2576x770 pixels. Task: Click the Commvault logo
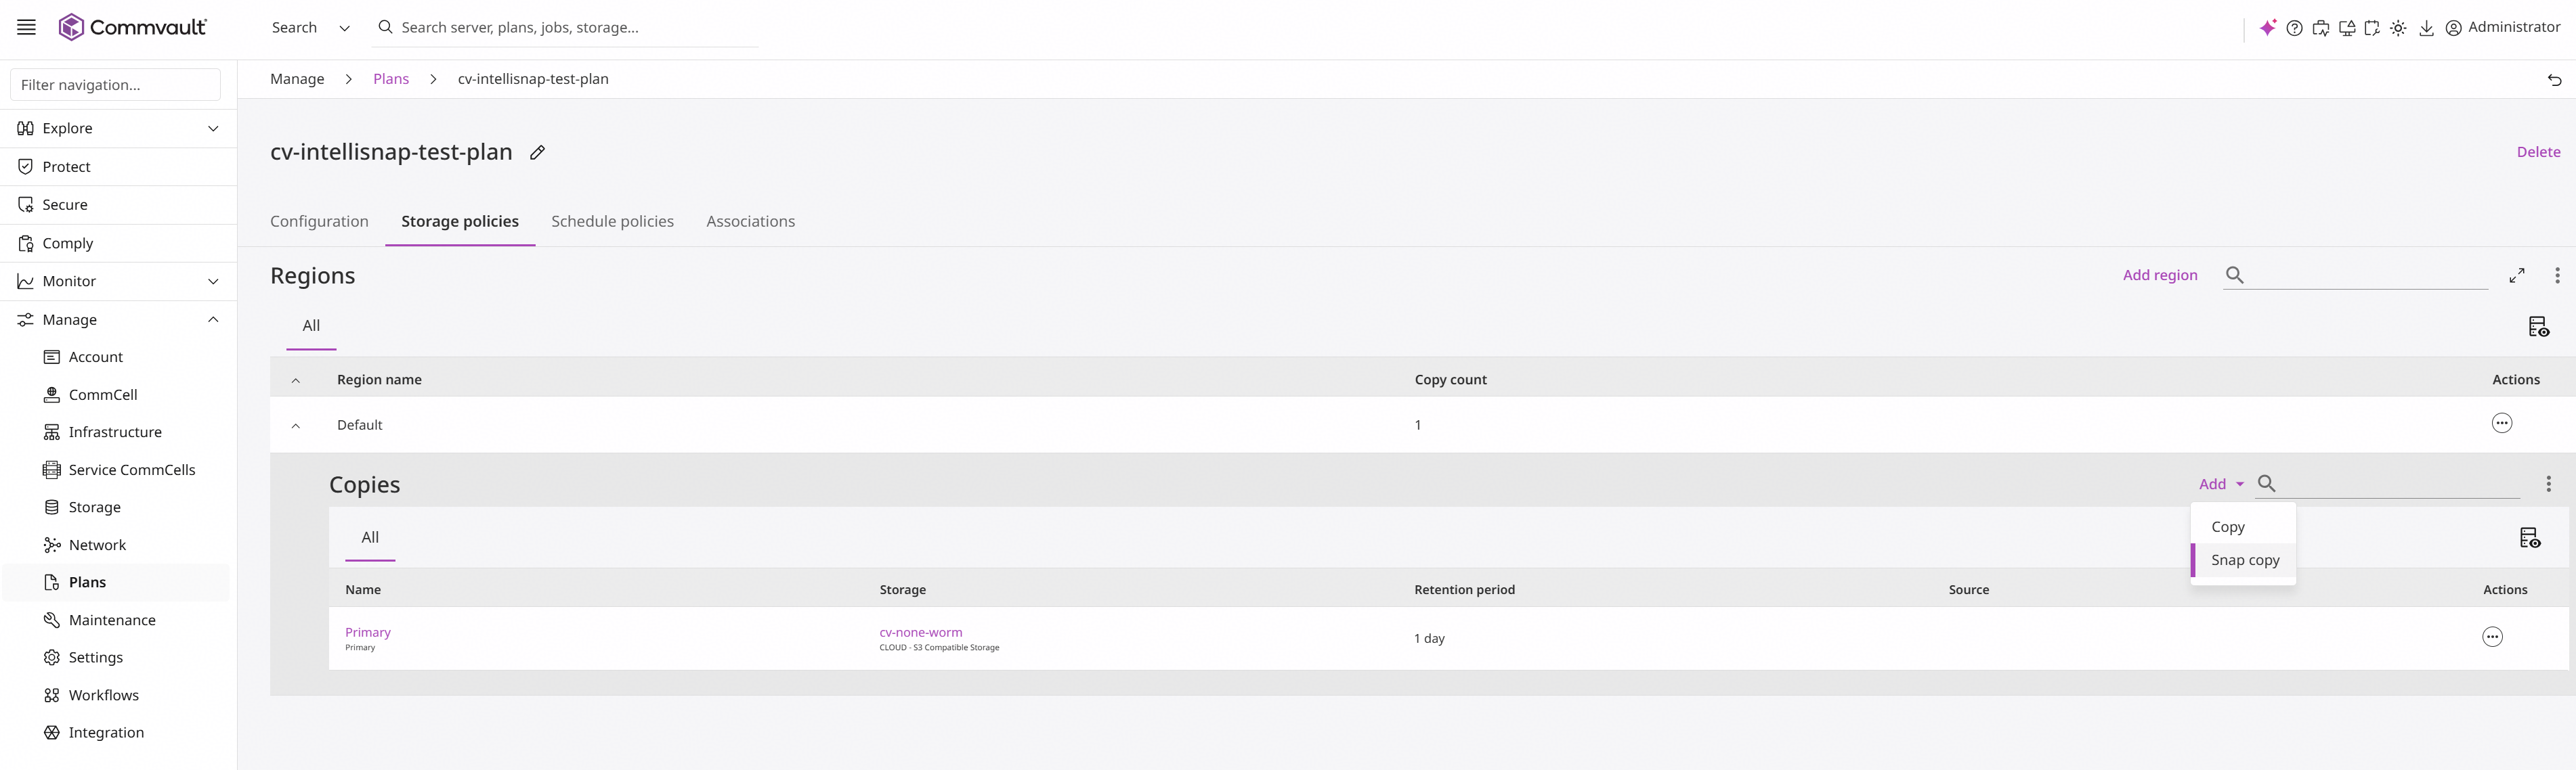point(132,27)
